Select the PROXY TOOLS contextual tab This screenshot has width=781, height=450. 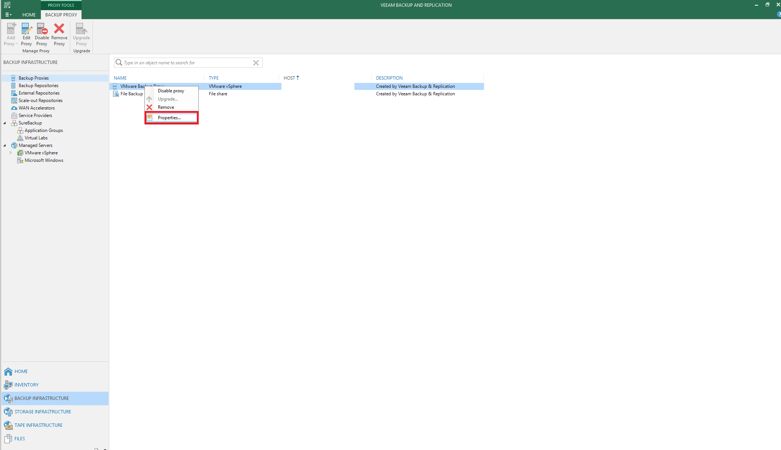tap(61, 5)
